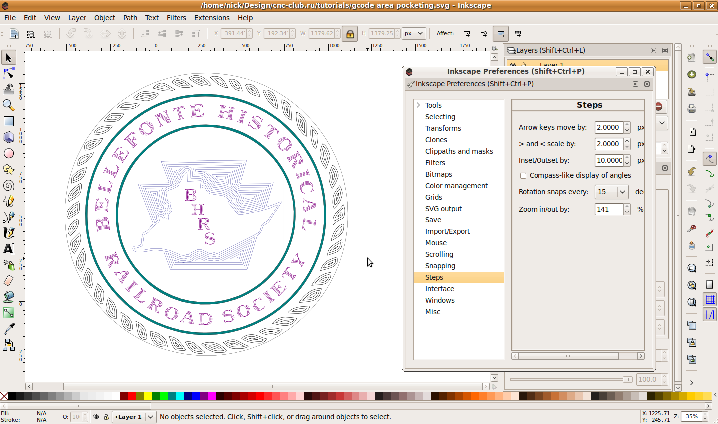Open the Layer menu
Image resolution: width=718 pixels, height=424 pixels.
coord(77,18)
